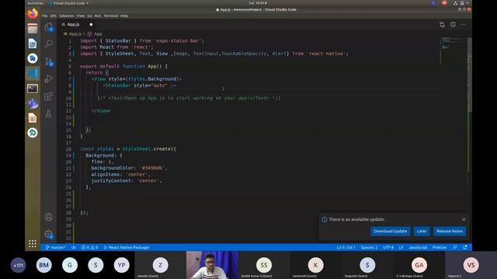Open the Selection menu
The height and width of the screenshot is (279, 497).
67,15
